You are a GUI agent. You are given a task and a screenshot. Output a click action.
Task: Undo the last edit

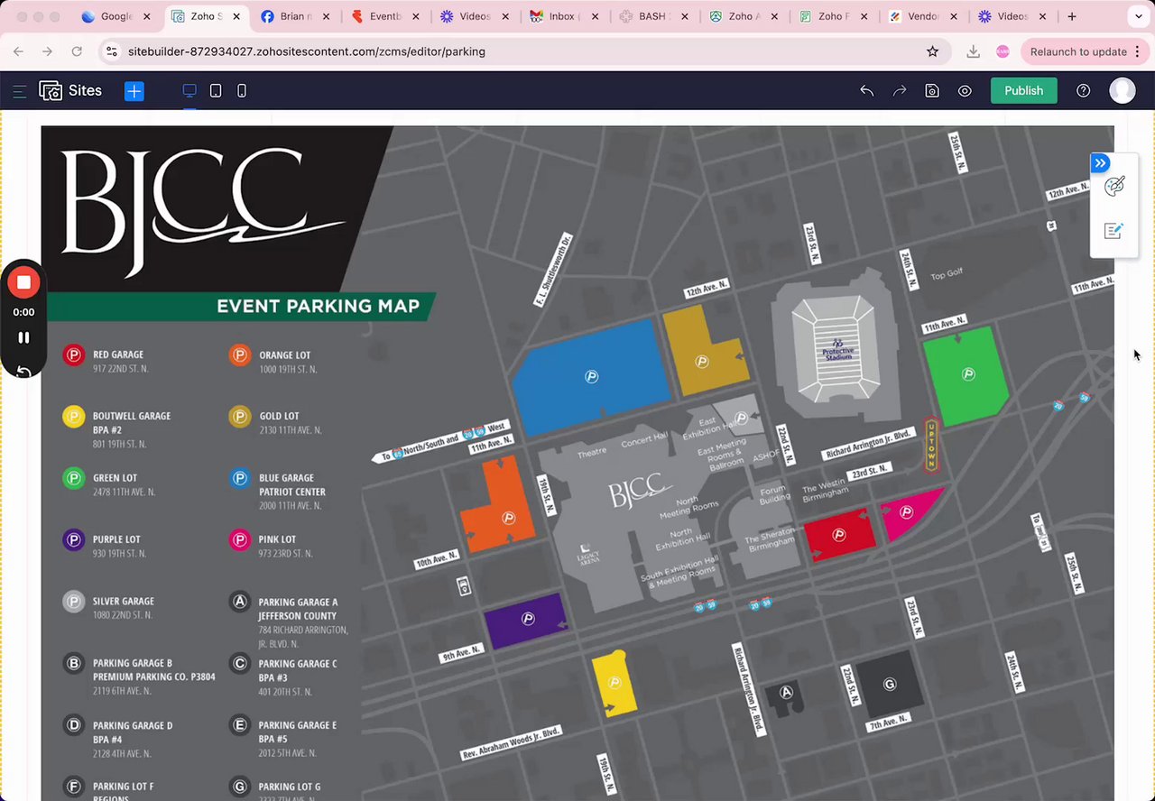point(867,91)
